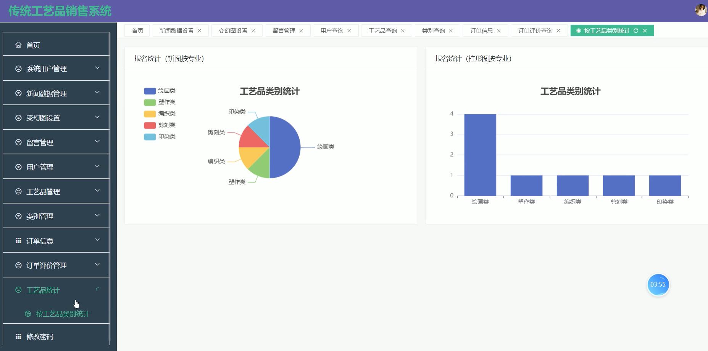Switch to the 订单信息 tab

[x=482, y=30]
